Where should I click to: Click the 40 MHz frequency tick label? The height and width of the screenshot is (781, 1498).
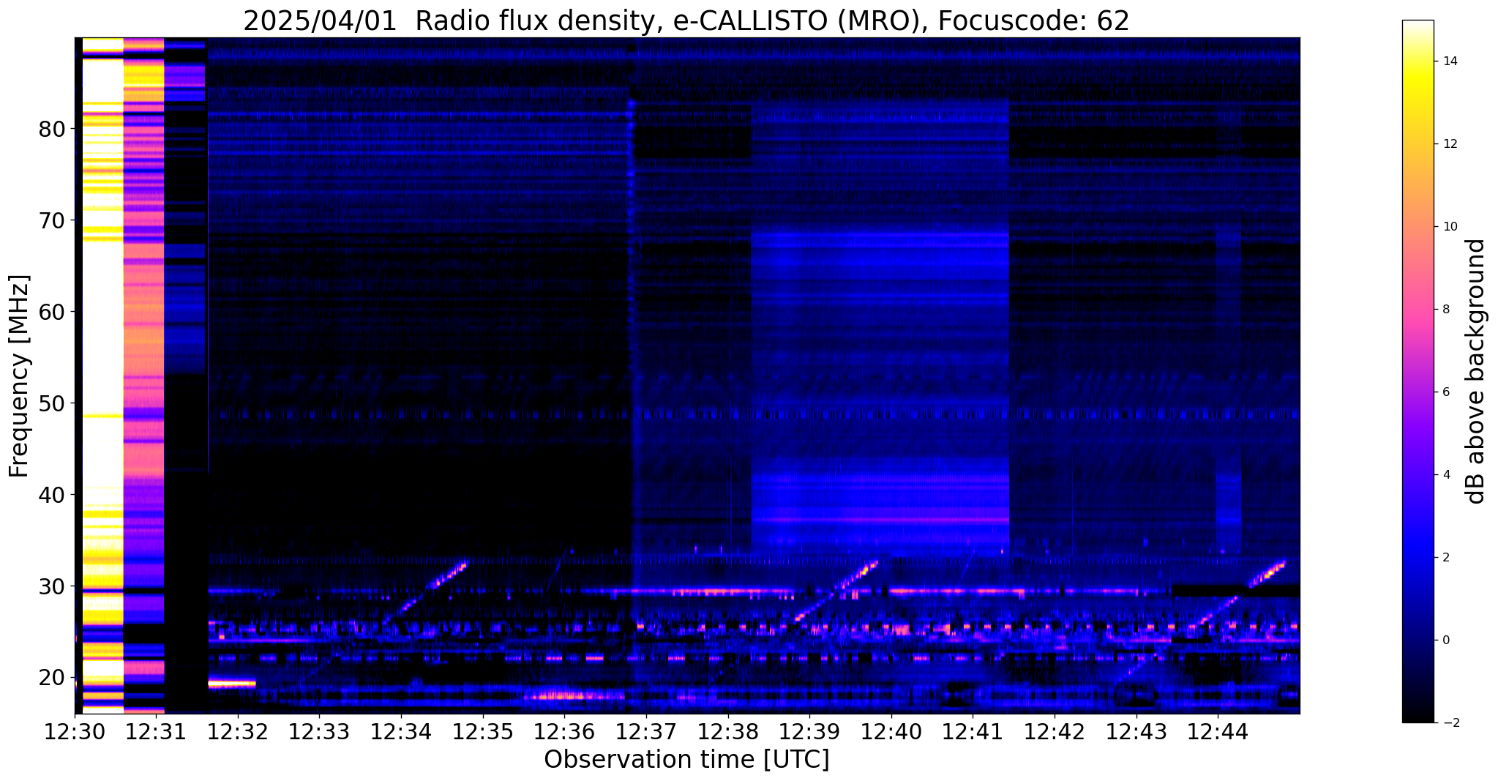51,495
